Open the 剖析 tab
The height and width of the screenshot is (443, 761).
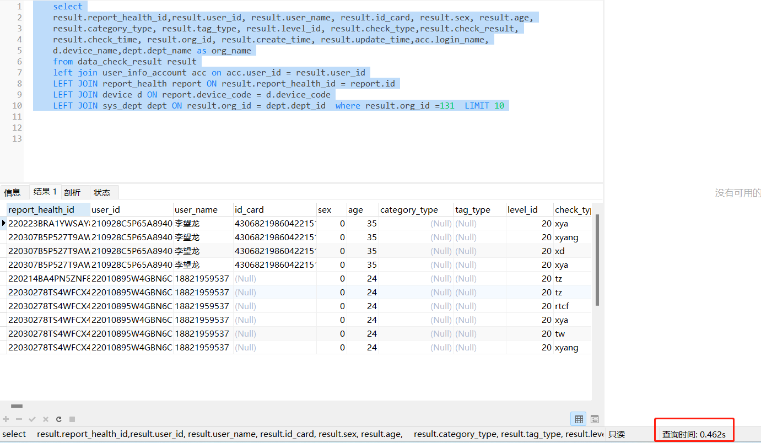click(72, 192)
